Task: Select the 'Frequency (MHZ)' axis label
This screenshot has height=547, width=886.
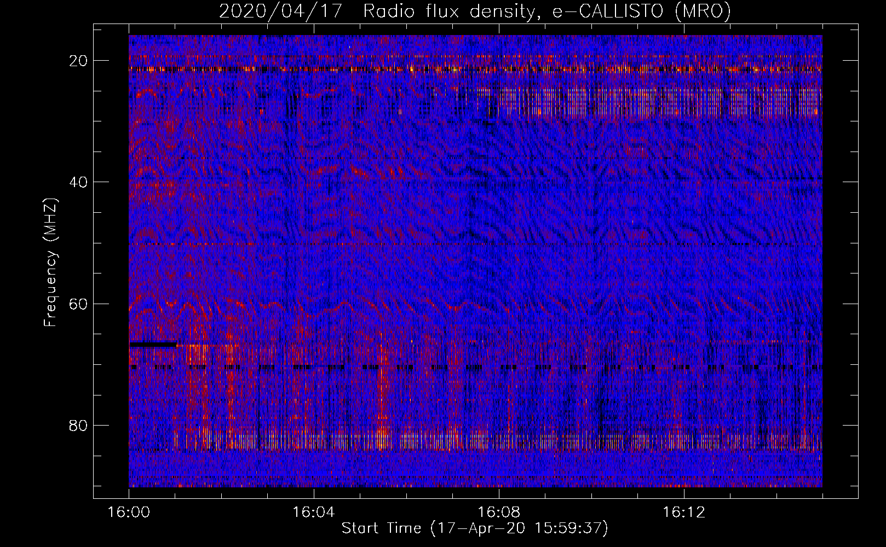Action: tap(50, 263)
